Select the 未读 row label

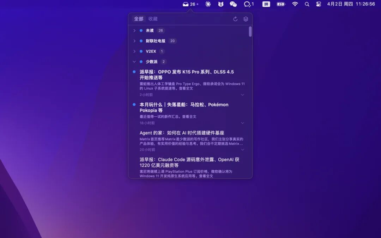point(150,31)
